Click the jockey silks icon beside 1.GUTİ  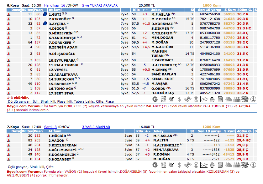point(45,14)
